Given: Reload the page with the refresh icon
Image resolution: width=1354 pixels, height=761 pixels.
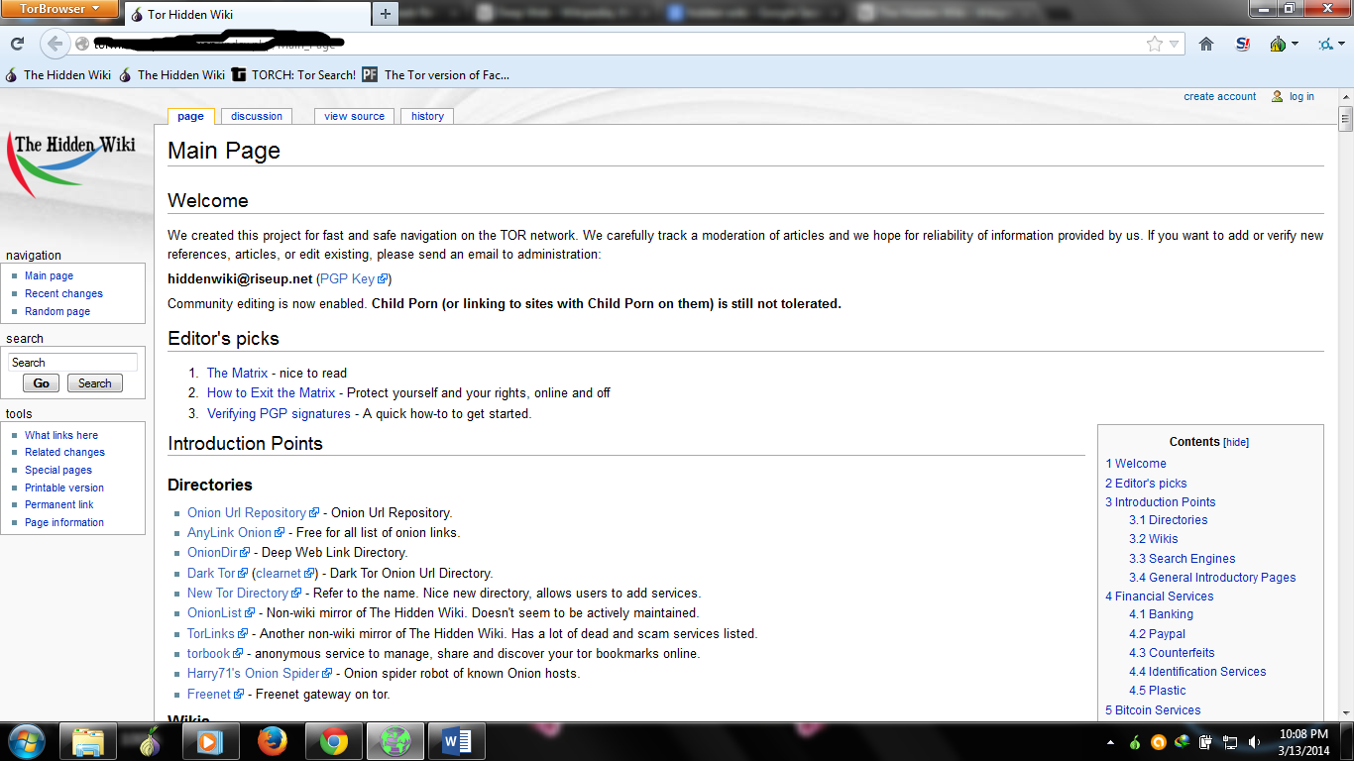Looking at the screenshot, I should [17, 44].
